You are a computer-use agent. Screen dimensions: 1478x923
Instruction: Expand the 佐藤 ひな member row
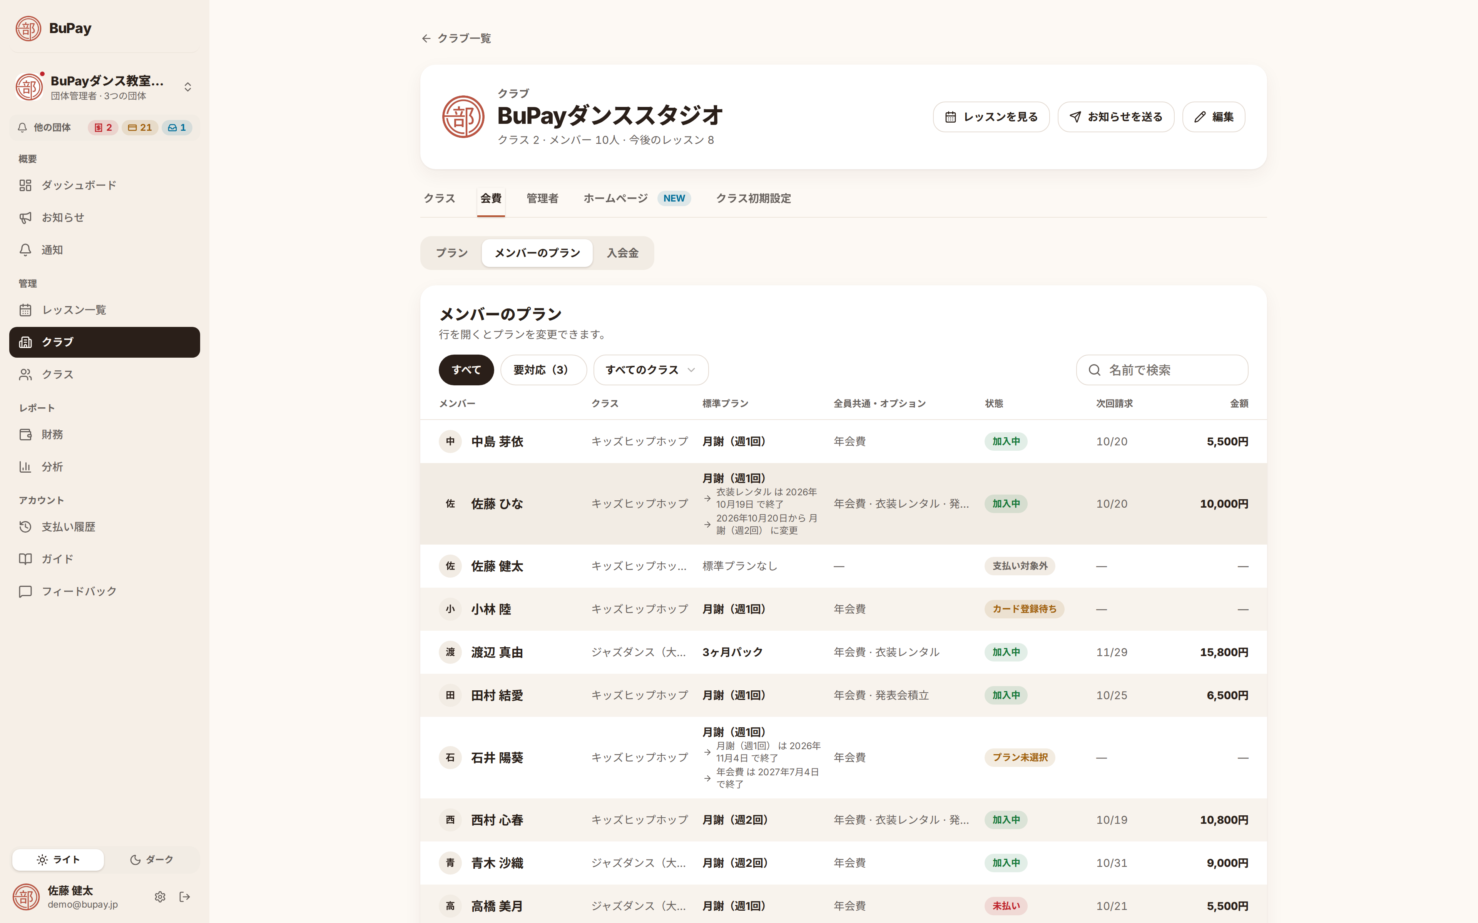click(843, 504)
